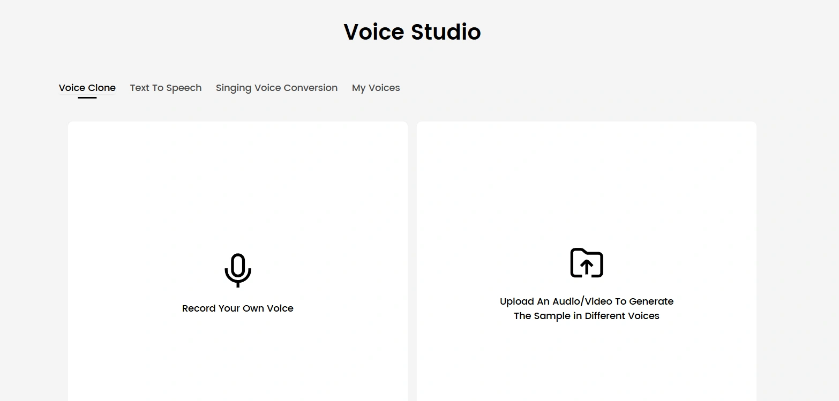Click the microphone icon to record voice
839x401 pixels.
(x=238, y=270)
